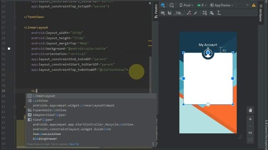Click the editor vertical scrollbar
Screen dimensions: 268x150
click(150, 75)
